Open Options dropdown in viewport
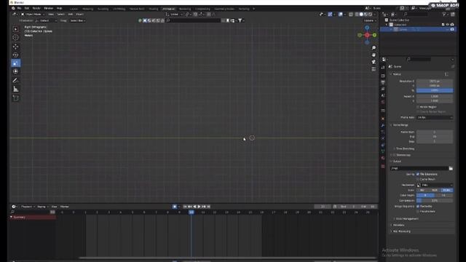The height and width of the screenshot is (262, 466). pyautogui.click(x=369, y=21)
